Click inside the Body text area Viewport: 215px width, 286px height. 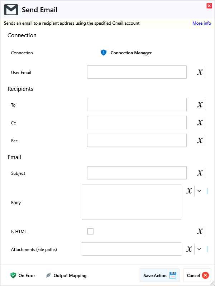[132, 202]
